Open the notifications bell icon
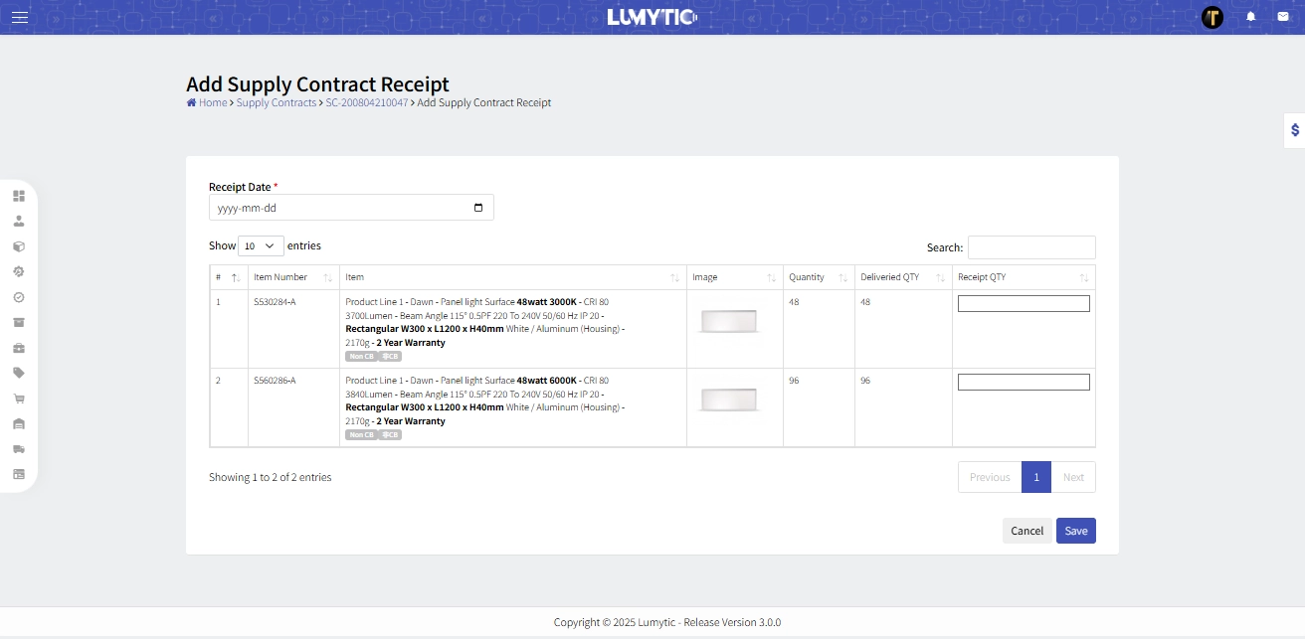Screen dimensions: 1305x639 pyautogui.click(x=1250, y=16)
